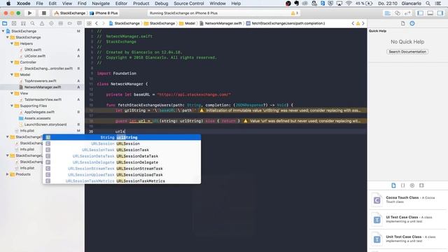Screen dimensions: 448x252
Task: Open the Source Control navigator
Action: (14, 23)
